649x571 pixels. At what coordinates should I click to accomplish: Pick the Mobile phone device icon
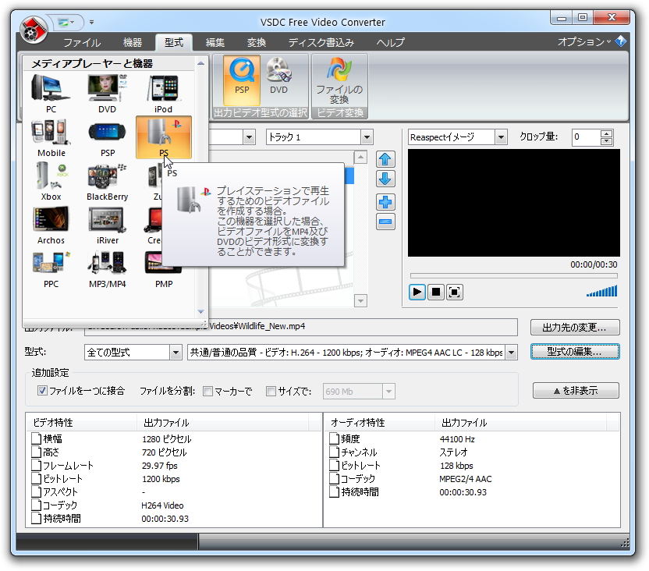51,138
